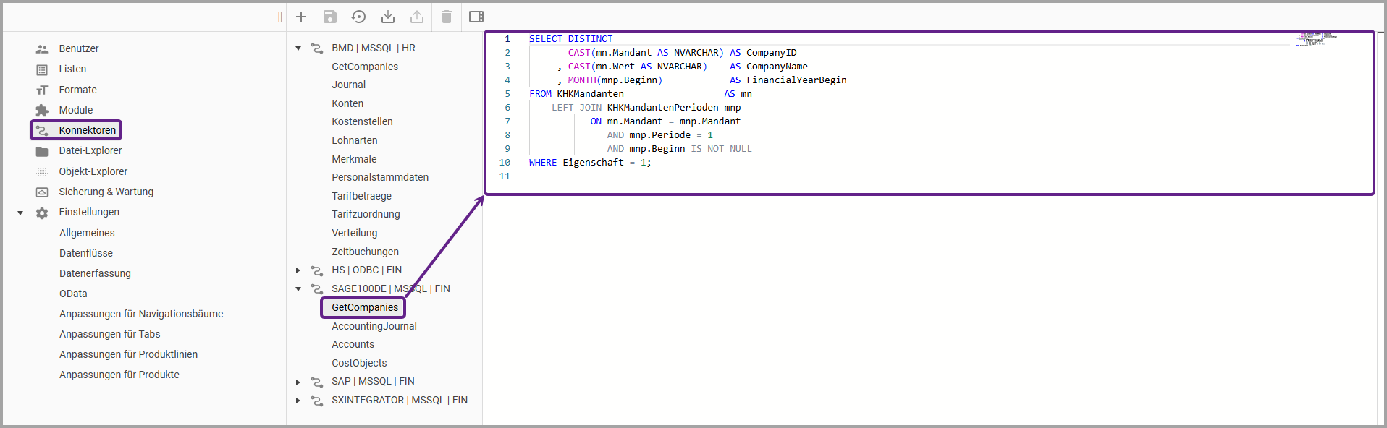This screenshot has height=428, width=1387.
Task: Open Konnektoren in the sidebar menu
Action: click(87, 130)
